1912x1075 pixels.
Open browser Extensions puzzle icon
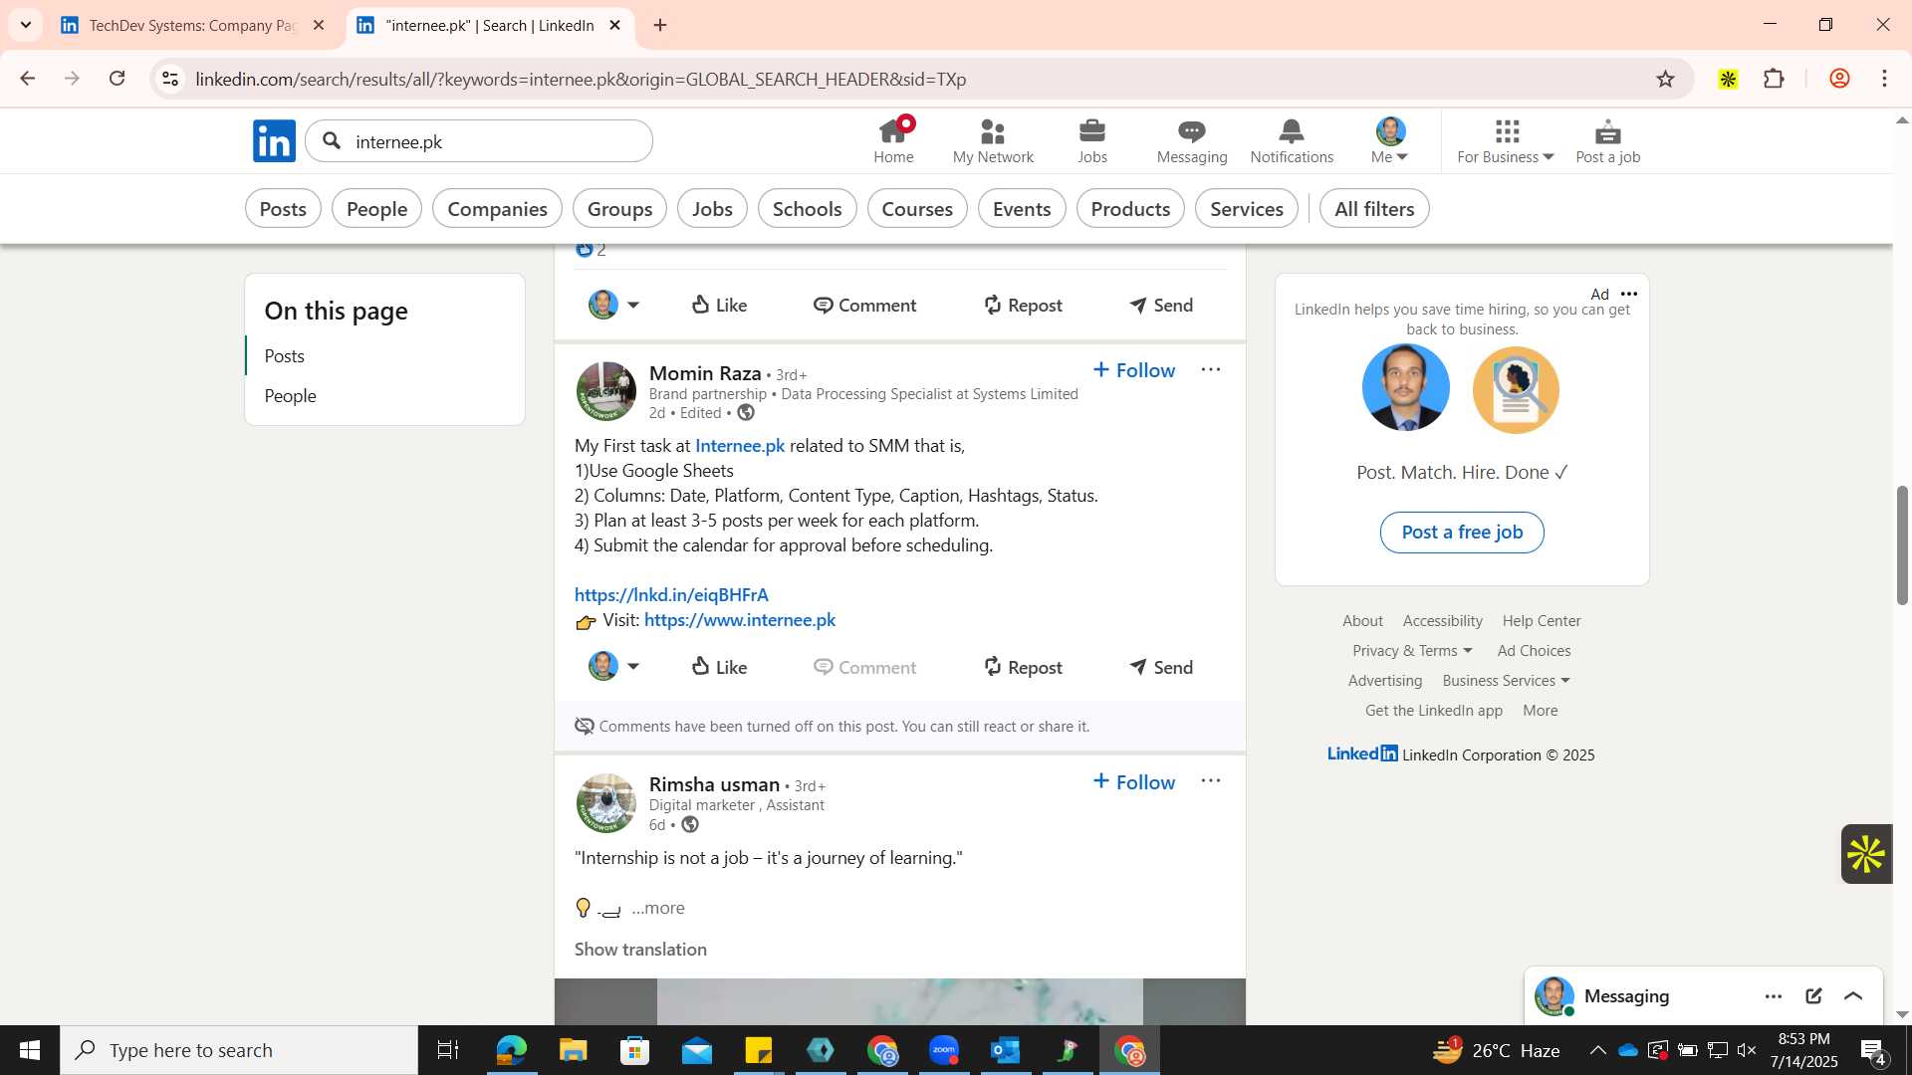pyautogui.click(x=1774, y=79)
